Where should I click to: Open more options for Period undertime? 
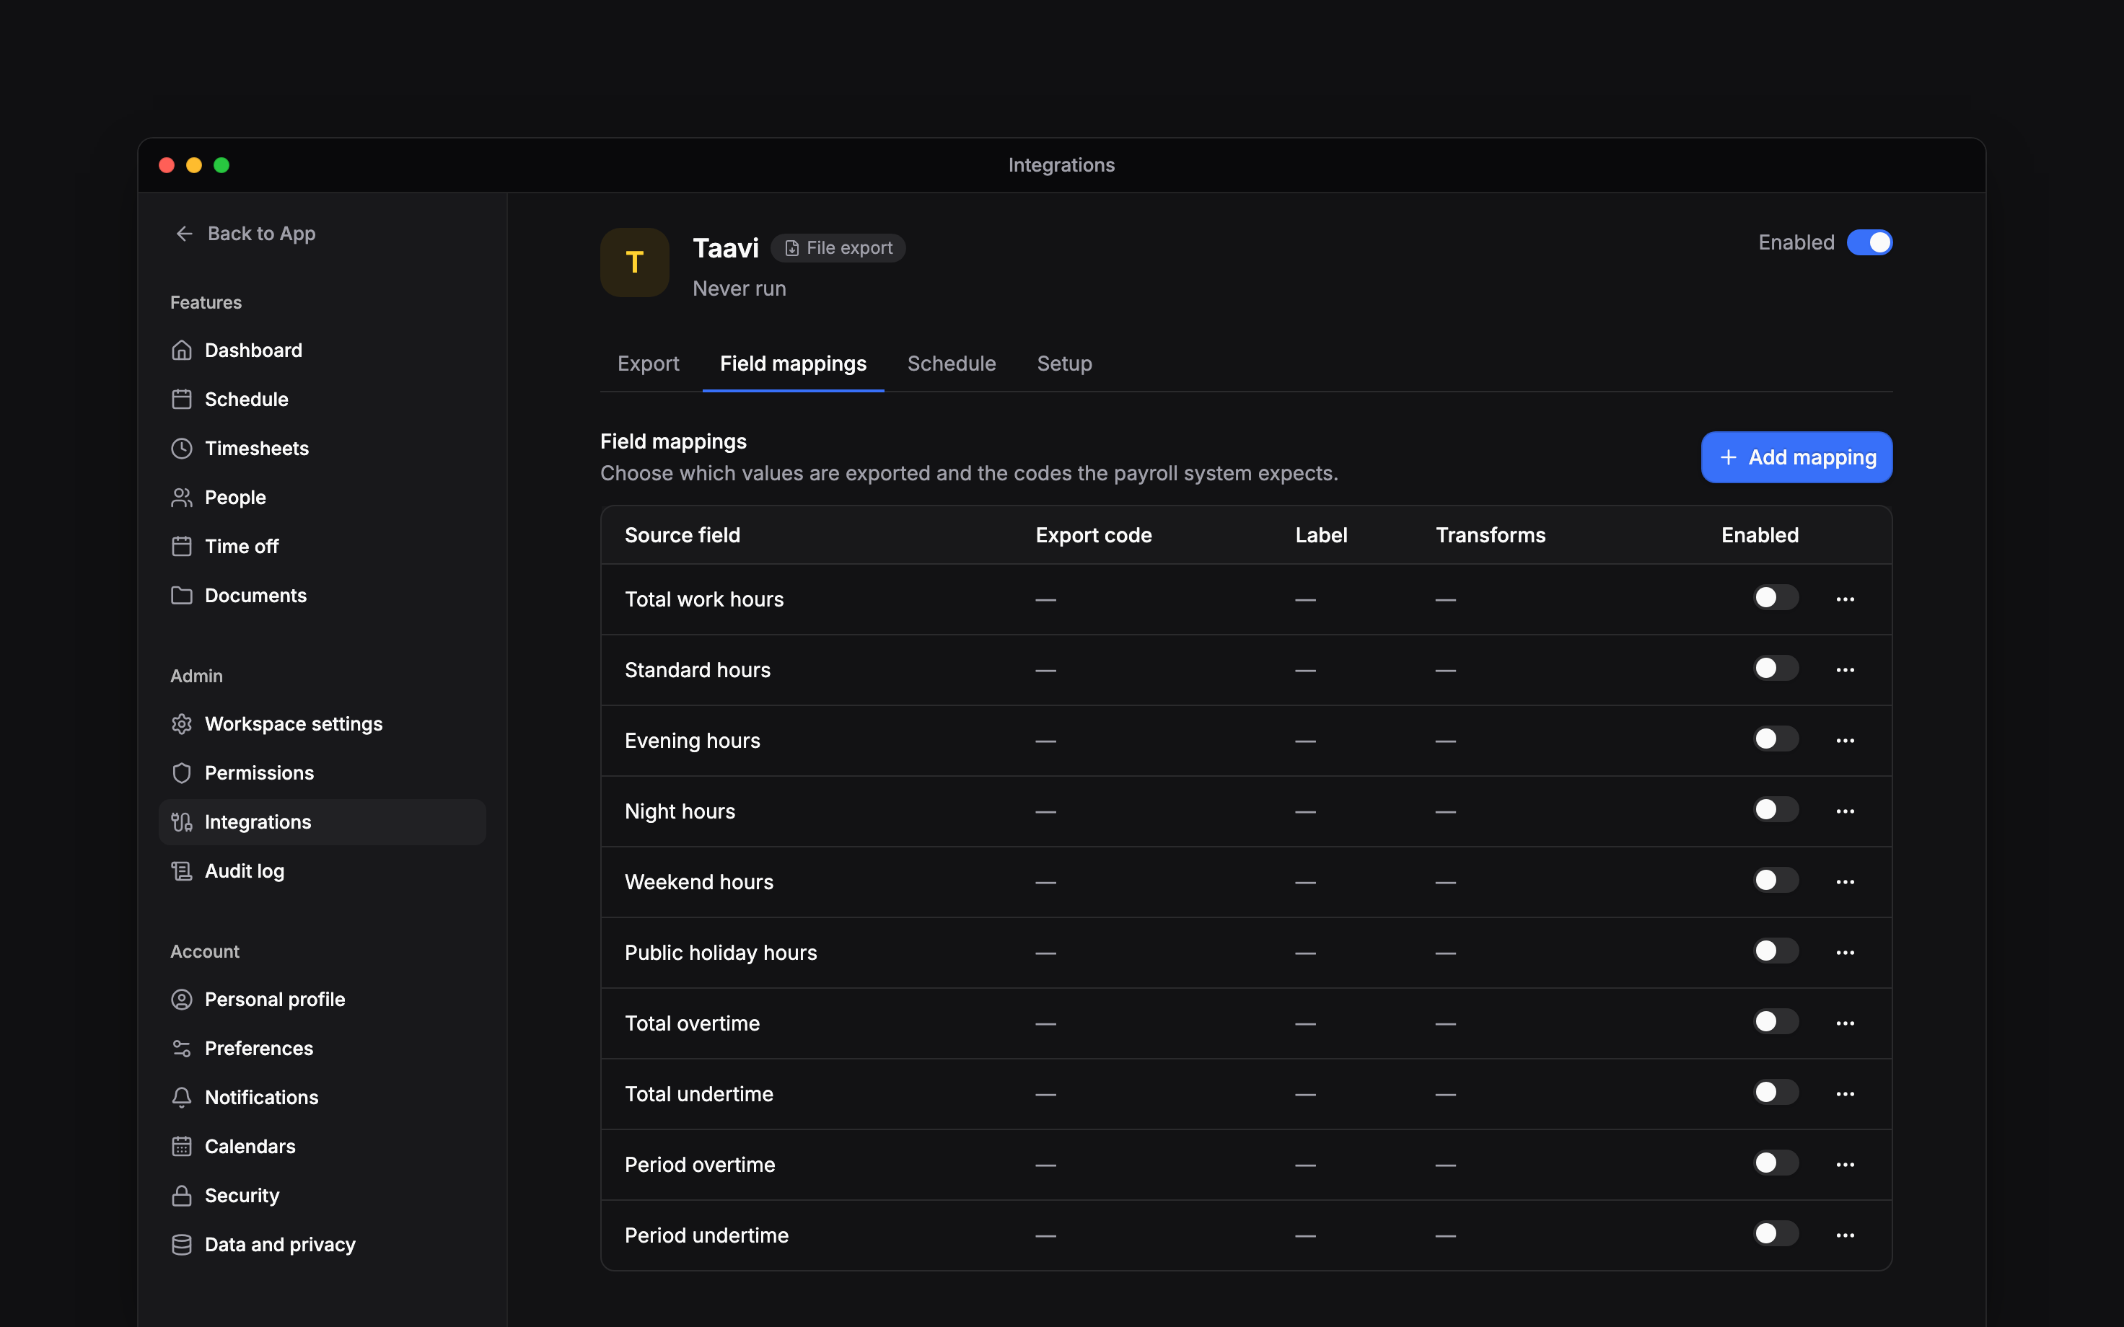(x=1845, y=1235)
